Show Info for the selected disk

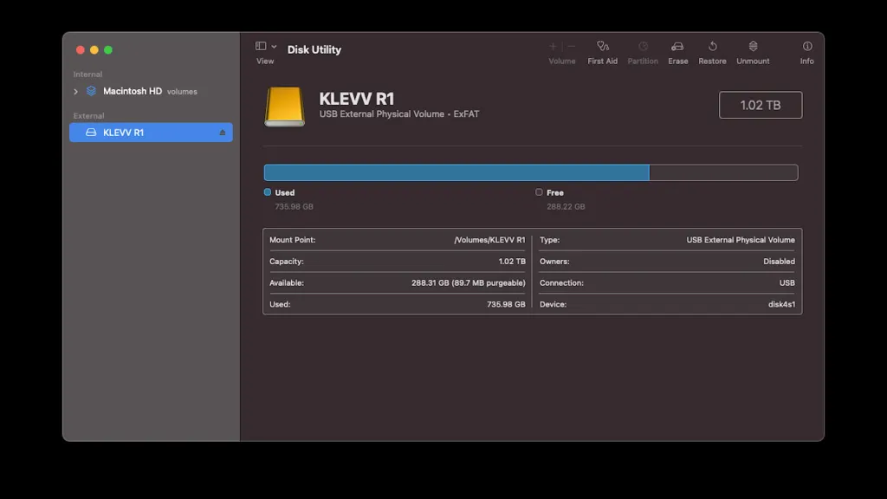click(x=807, y=53)
